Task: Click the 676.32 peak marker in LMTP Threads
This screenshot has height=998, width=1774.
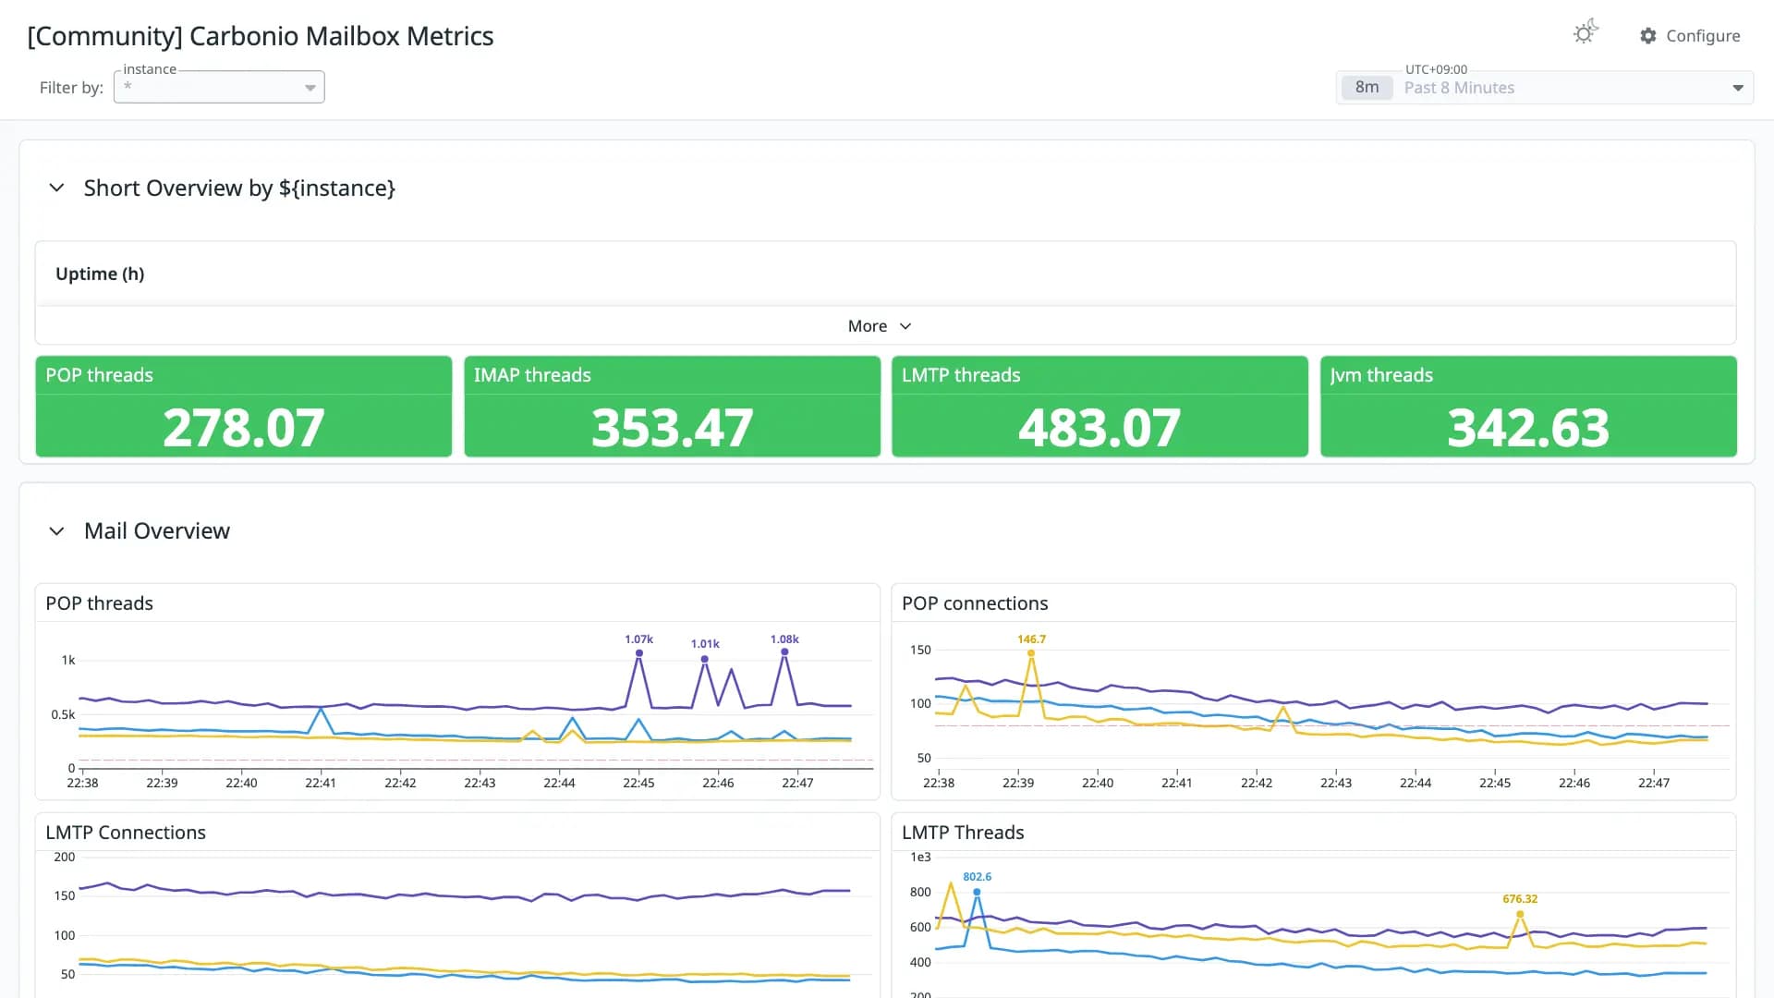Action: pos(1520,914)
